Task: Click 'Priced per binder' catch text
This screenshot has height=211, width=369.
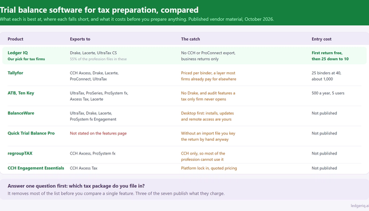Action: point(209,76)
